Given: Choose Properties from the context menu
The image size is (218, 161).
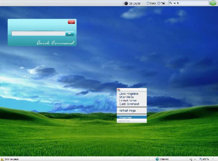Looking at the screenshot, I should pyautogui.click(x=132, y=117).
